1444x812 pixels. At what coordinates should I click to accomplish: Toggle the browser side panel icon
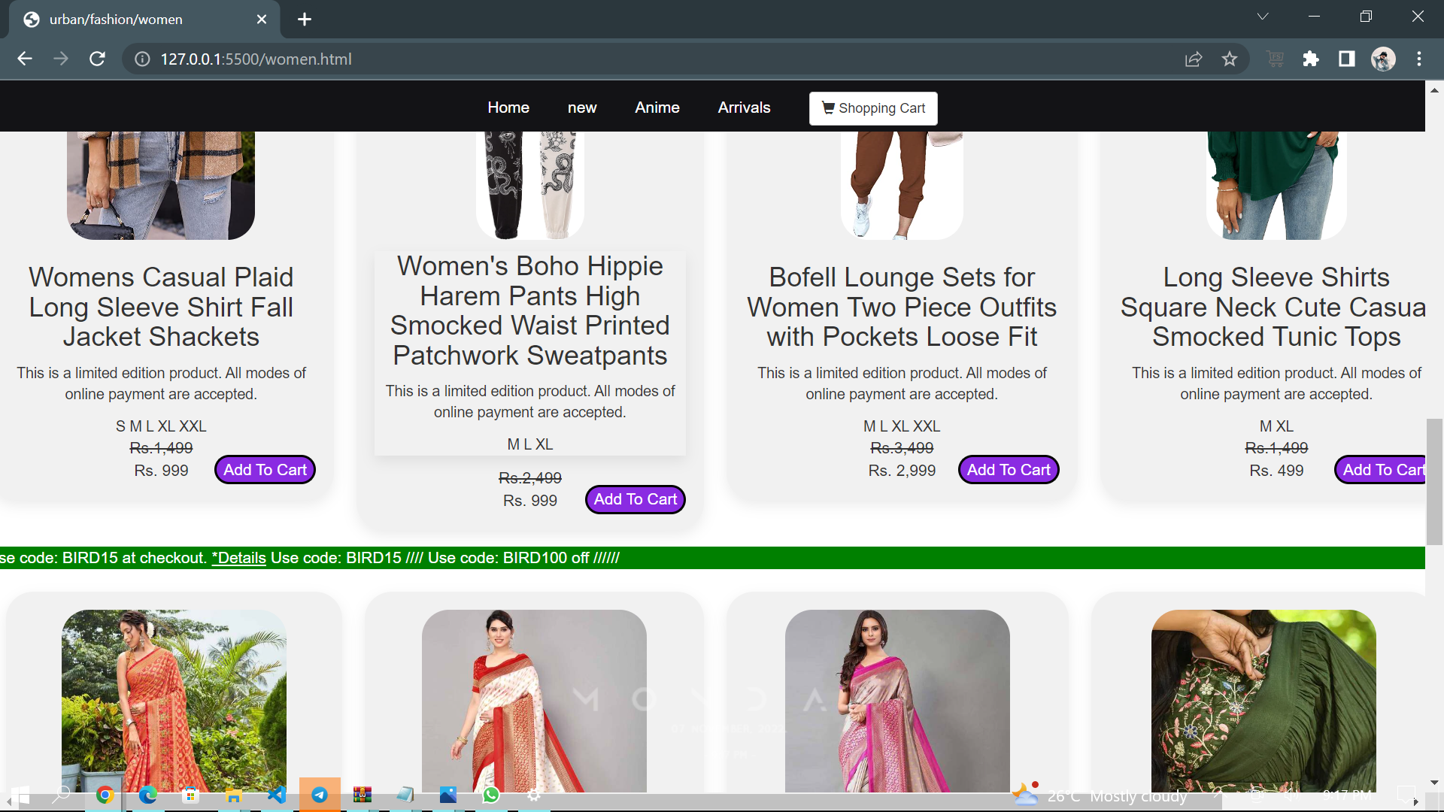(x=1347, y=59)
